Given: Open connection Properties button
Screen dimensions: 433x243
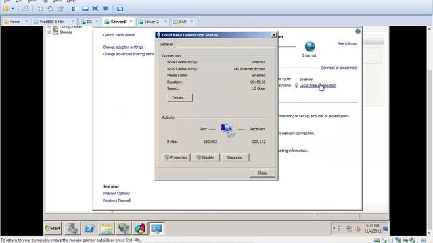Looking at the screenshot, I should [x=176, y=157].
